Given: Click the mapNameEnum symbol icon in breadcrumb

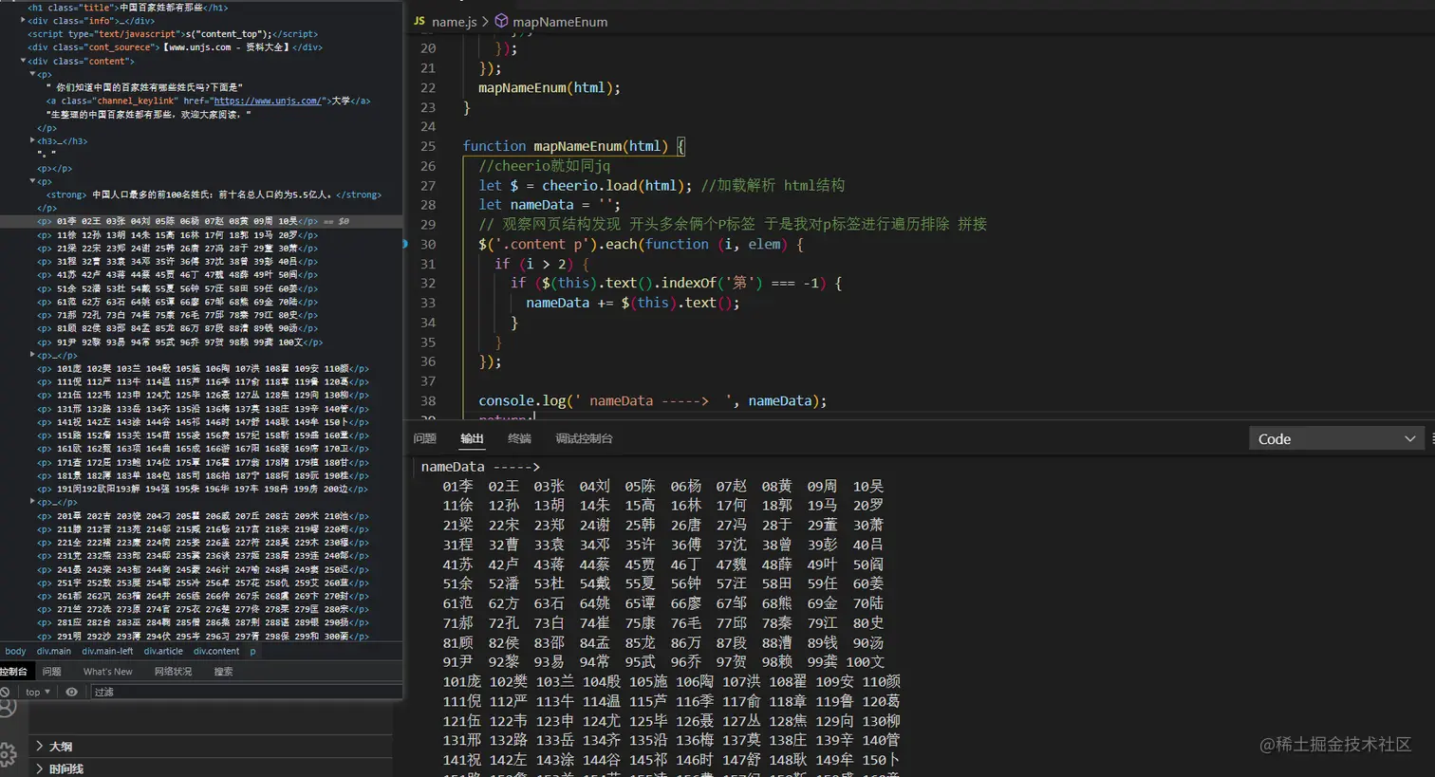Looking at the screenshot, I should coord(501,21).
